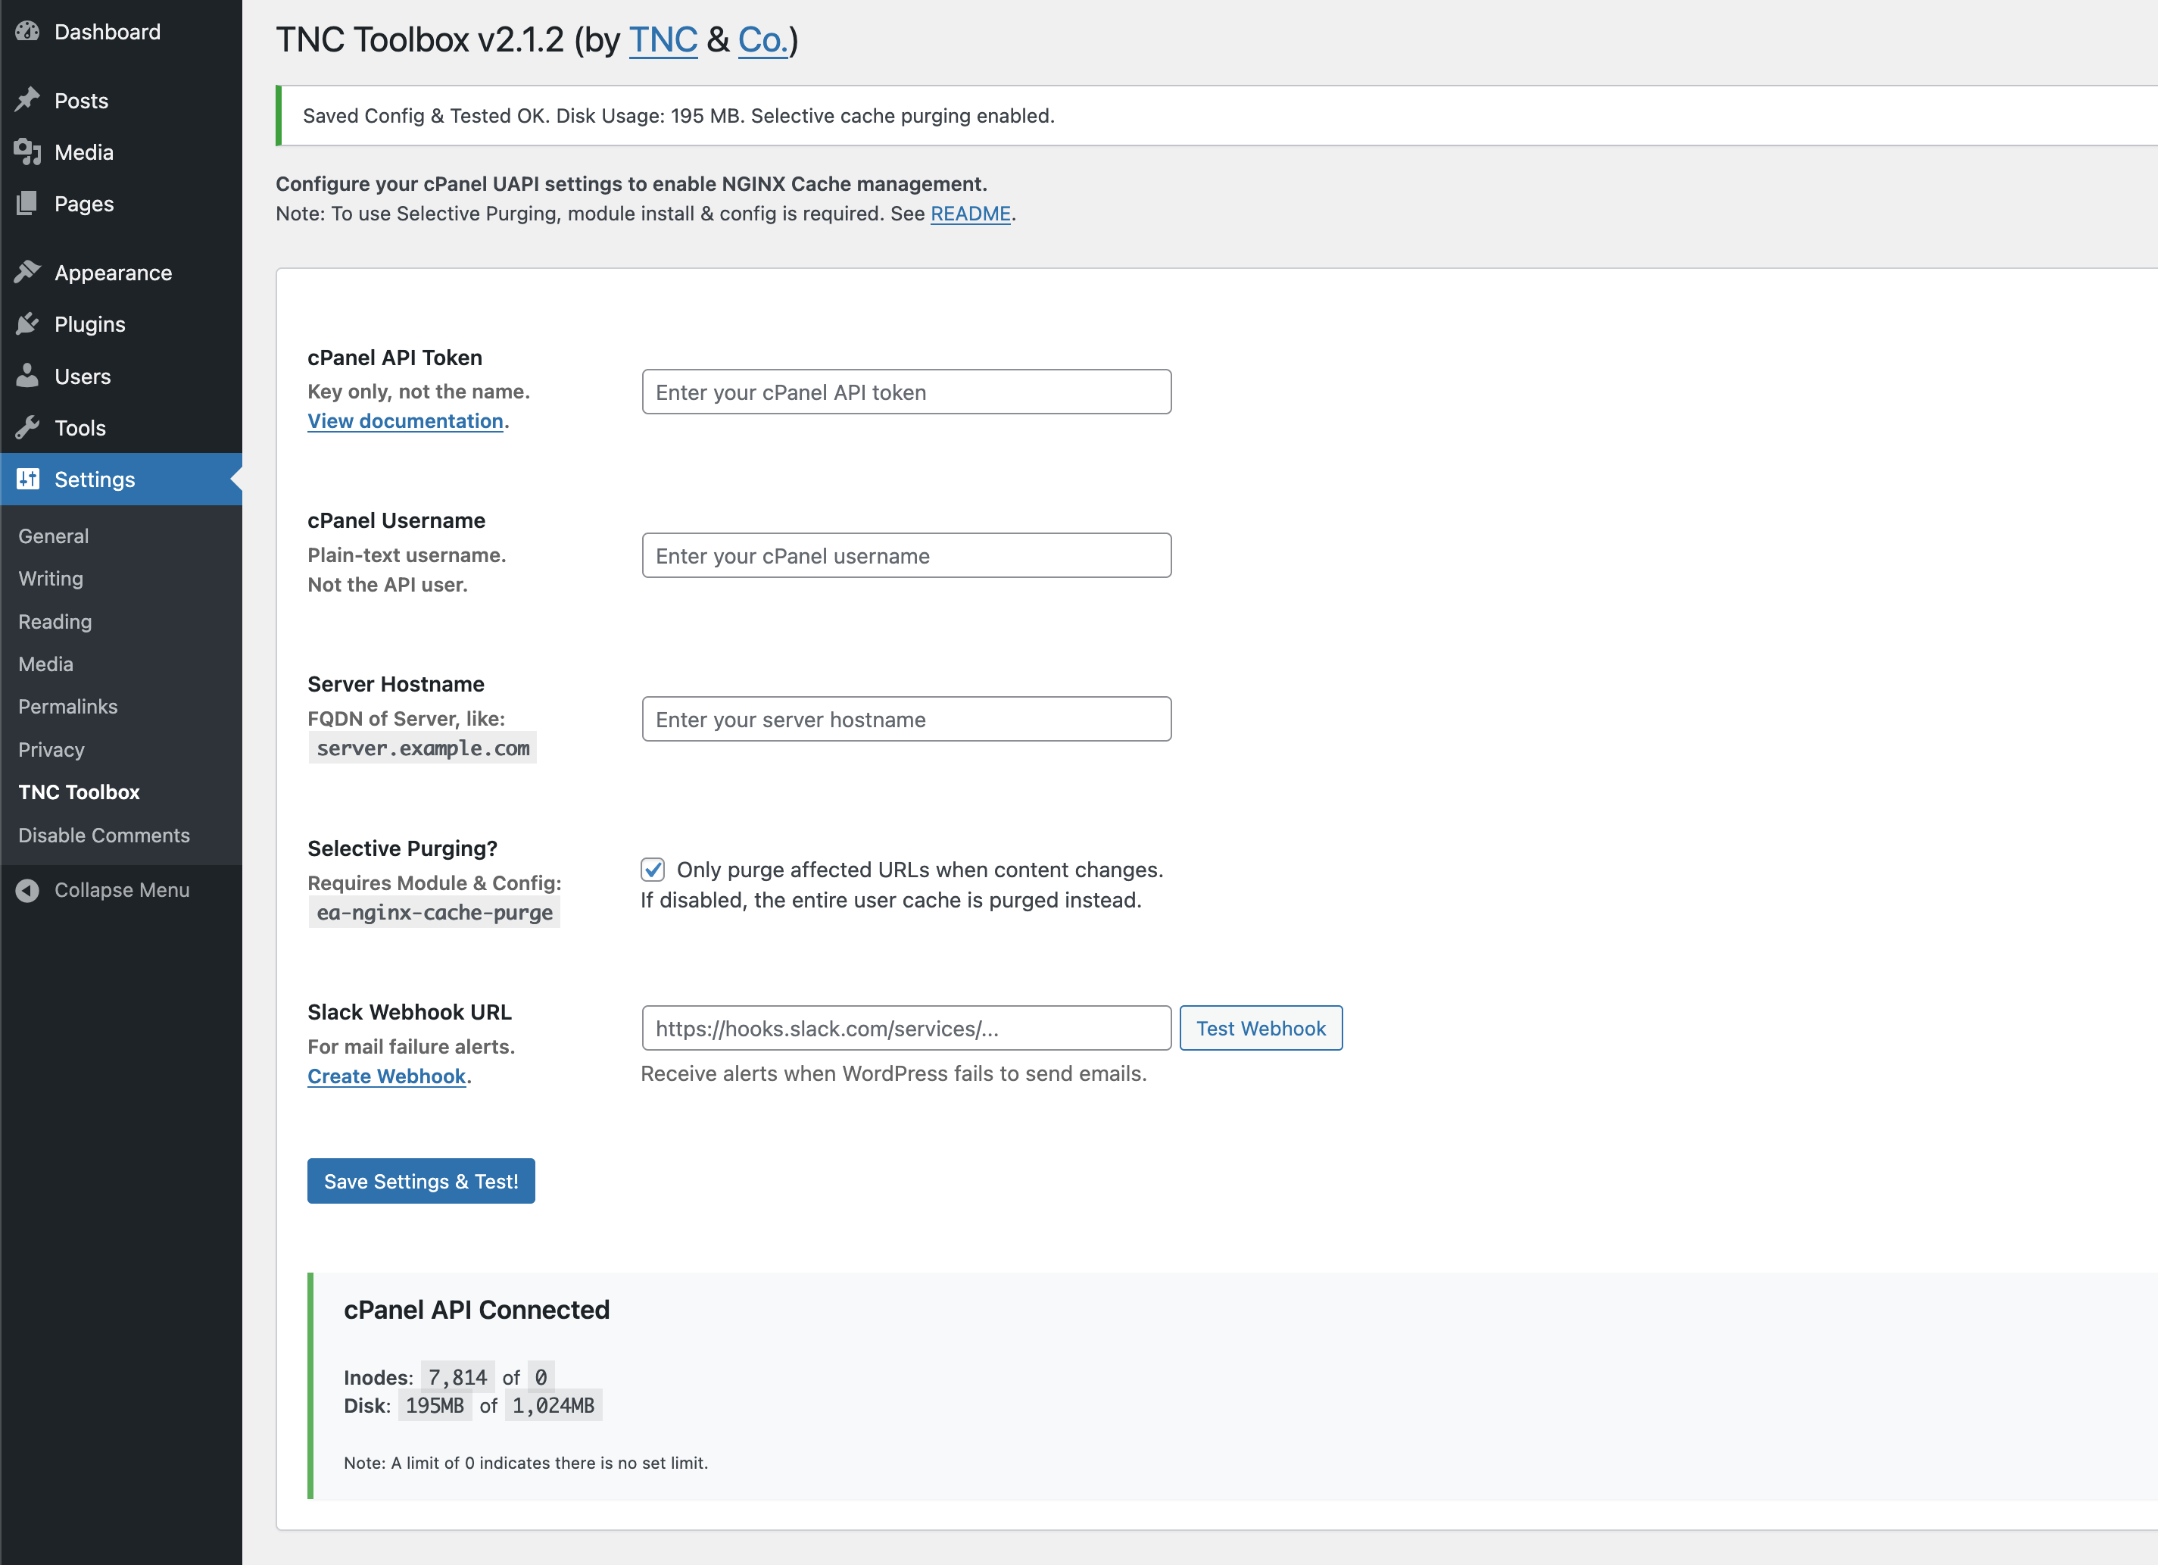Open the TNC link in heading
2158x1565 pixels.
pyautogui.click(x=663, y=40)
